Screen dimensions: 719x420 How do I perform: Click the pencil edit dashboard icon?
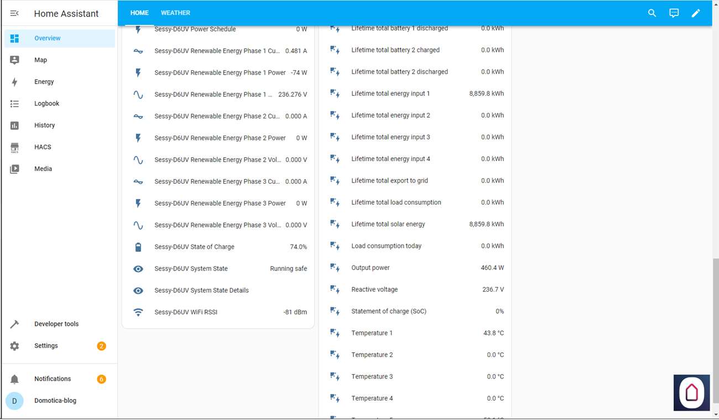pyautogui.click(x=696, y=13)
